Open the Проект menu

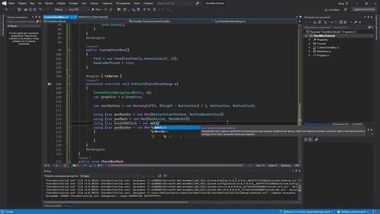(49, 4)
